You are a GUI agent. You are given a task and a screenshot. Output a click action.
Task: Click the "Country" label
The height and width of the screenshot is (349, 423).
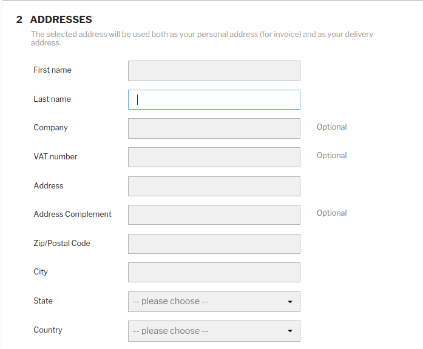(x=48, y=330)
